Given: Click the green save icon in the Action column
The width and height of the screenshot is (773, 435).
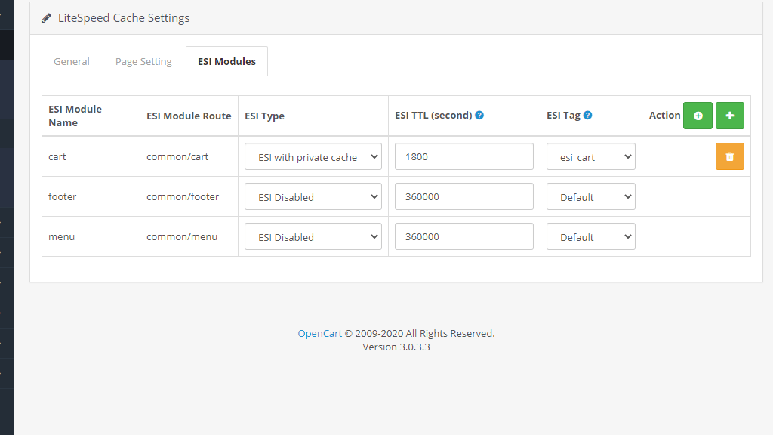Looking at the screenshot, I should point(698,116).
